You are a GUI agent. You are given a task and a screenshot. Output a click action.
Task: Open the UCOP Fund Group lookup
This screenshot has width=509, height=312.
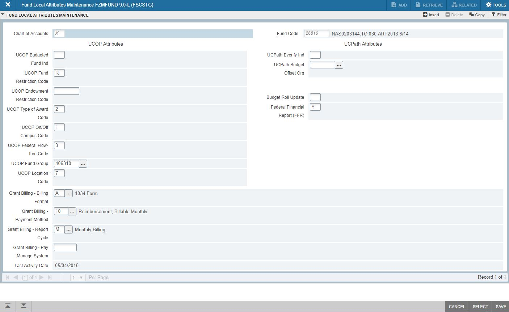click(x=83, y=163)
